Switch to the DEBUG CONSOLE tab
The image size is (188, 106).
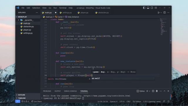click(x=70, y=91)
